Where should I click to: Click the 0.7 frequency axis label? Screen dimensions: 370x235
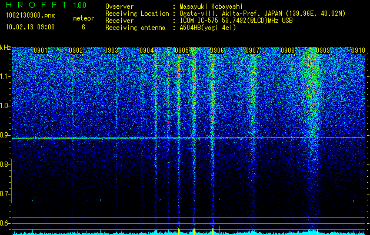pos(4,194)
